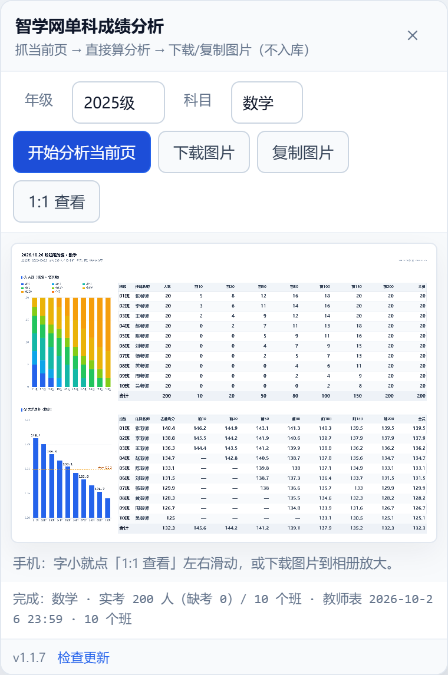Viewport: 448px width, 675px height.
Task: Open the 1:1 查看 view
Action: pyautogui.click(x=57, y=201)
